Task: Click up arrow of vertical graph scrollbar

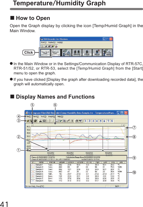Action: click(126, 128)
